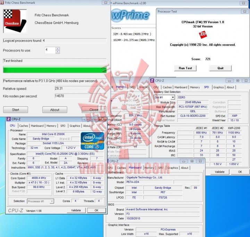Viewport: 250px width, 237px height.
Task: Click the motherboard Model value P67A-UD4
Action: click(x=149, y=182)
